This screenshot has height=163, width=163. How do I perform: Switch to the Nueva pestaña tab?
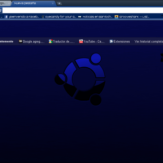click(x=33, y=3)
